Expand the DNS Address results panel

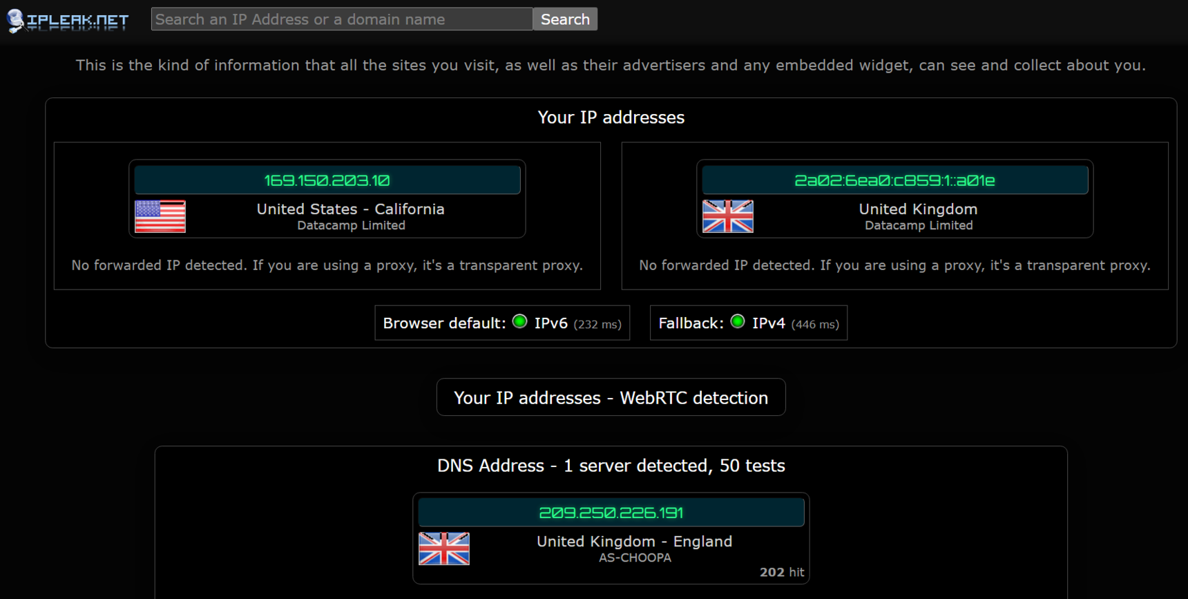click(611, 466)
